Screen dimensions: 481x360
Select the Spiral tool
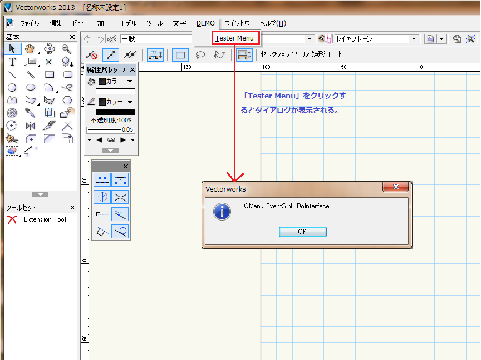(12, 113)
